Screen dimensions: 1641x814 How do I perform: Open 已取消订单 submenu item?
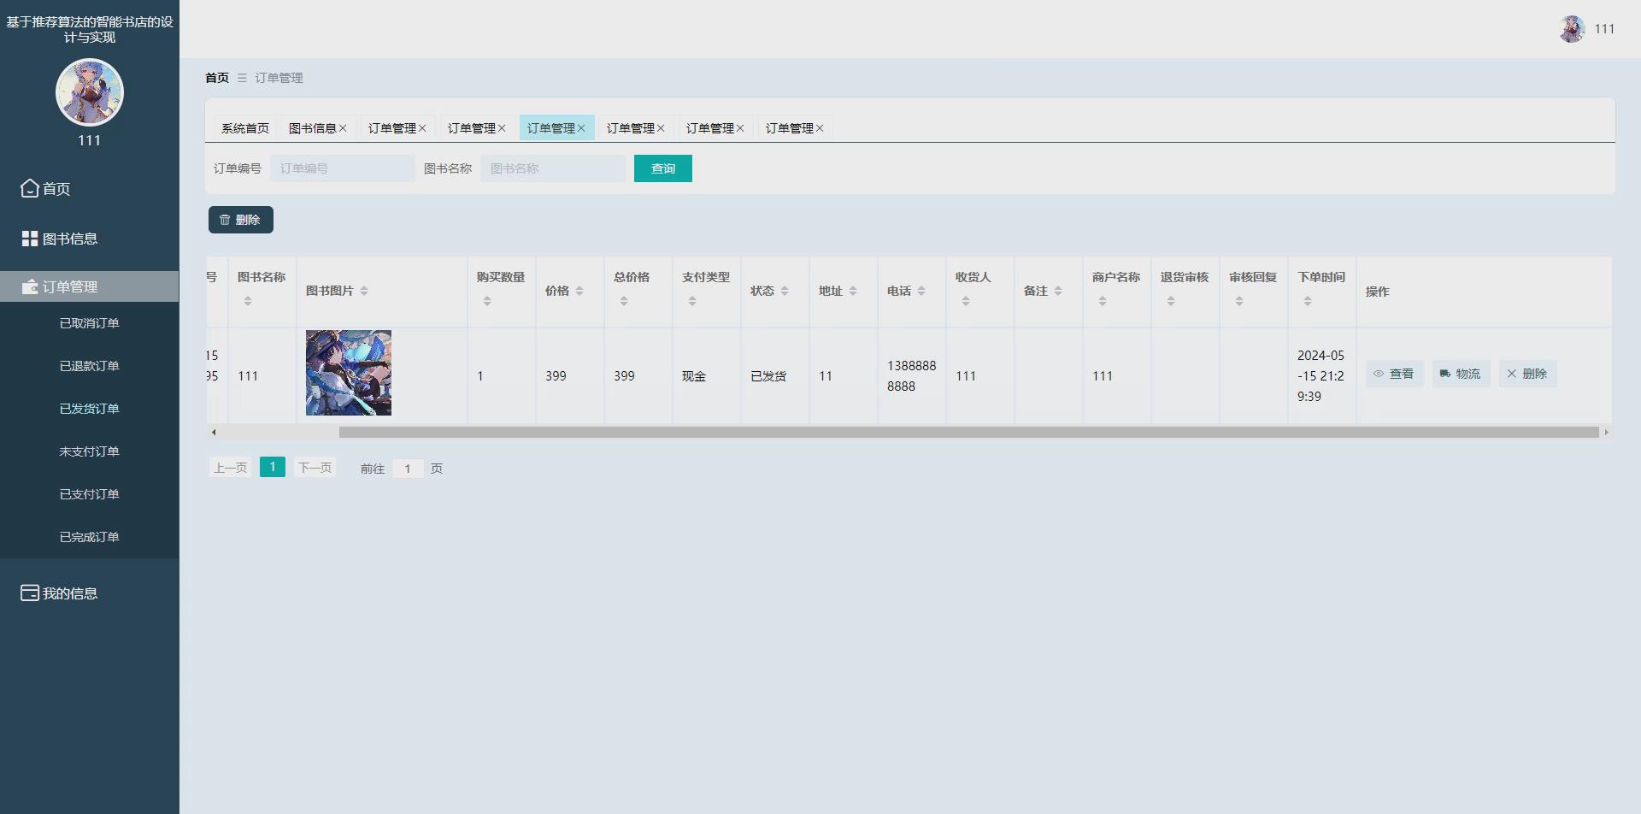90,323
